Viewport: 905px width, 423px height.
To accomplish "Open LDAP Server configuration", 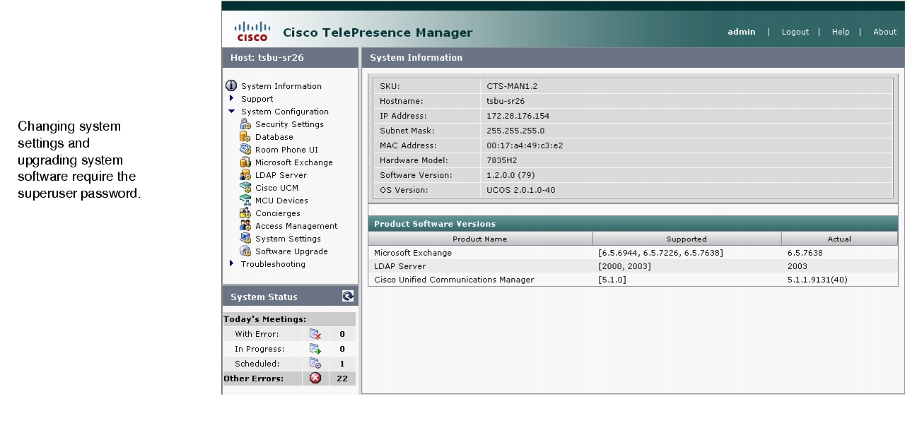I will [x=281, y=175].
